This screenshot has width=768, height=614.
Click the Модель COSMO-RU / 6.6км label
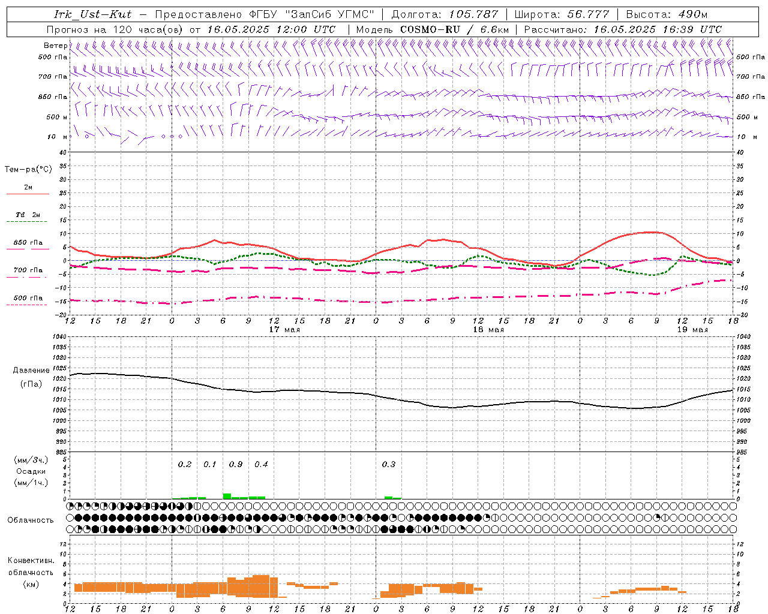(432, 29)
